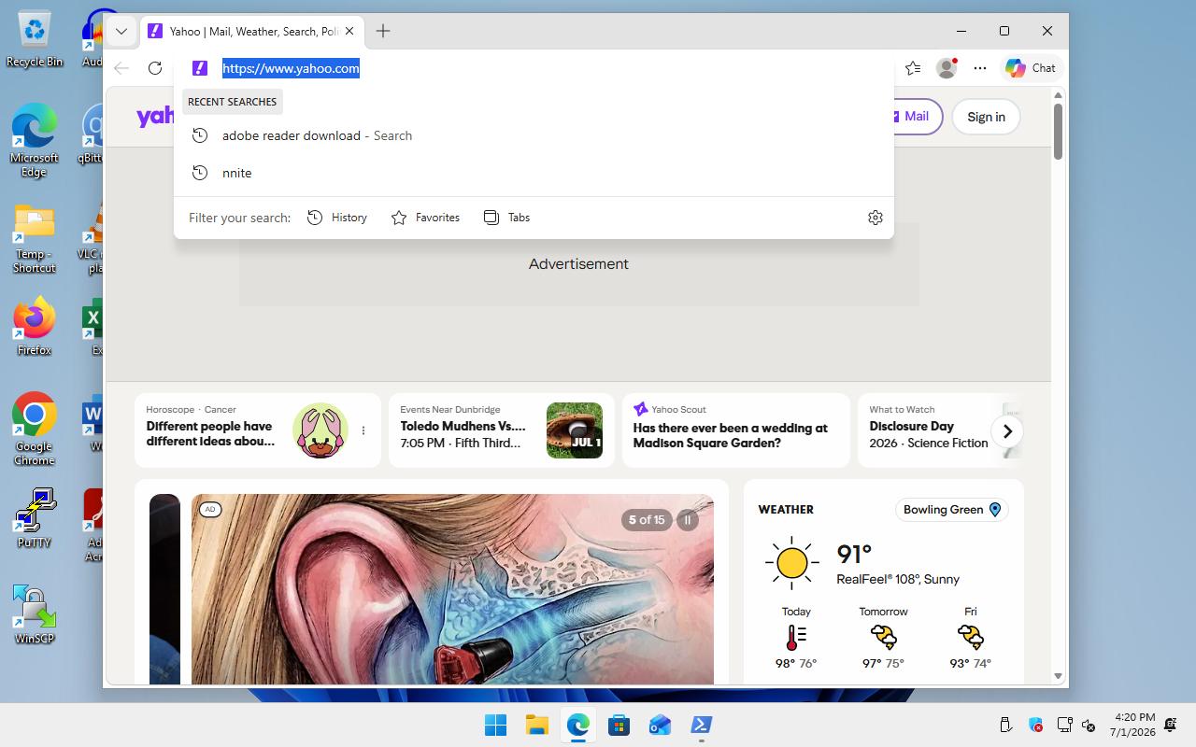Pick the 'nnite' recent search
Viewport: 1196px width, 747px height.
coord(534,173)
